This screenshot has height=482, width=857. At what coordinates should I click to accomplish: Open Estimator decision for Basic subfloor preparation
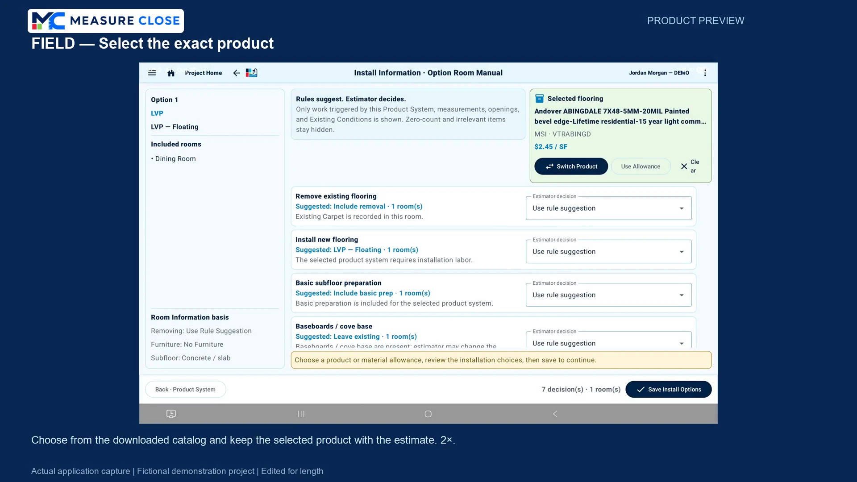point(608,295)
